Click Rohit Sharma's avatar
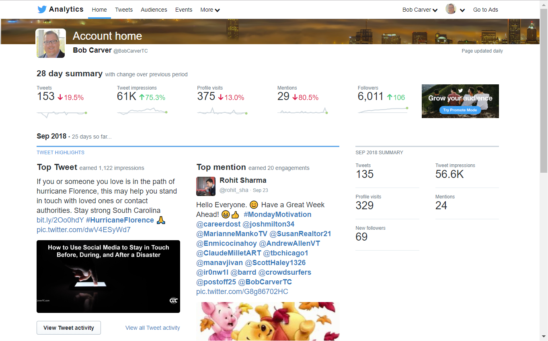 (x=206, y=186)
